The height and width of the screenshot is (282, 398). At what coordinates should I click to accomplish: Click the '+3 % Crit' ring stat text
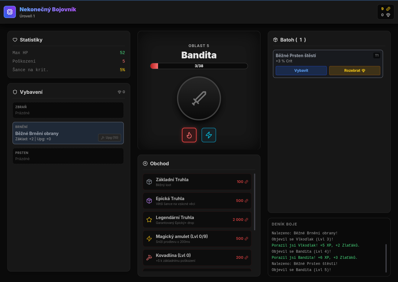click(x=284, y=61)
